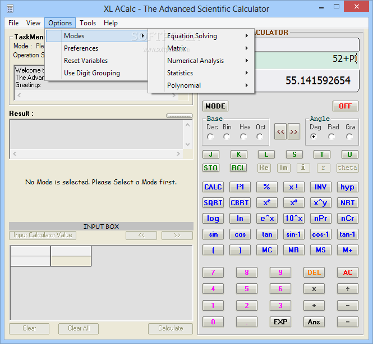Click the x^y power key
The height and width of the screenshot is (344, 373).
coord(320,202)
